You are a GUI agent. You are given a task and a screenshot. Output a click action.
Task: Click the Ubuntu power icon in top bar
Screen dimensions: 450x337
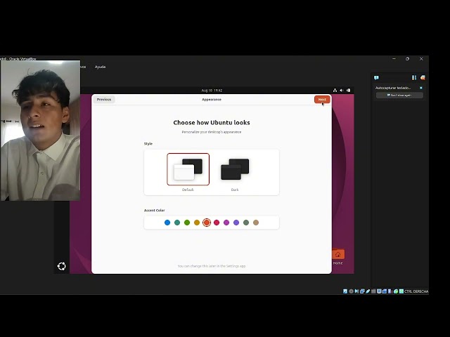pyautogui.click(x=348, y=91)
